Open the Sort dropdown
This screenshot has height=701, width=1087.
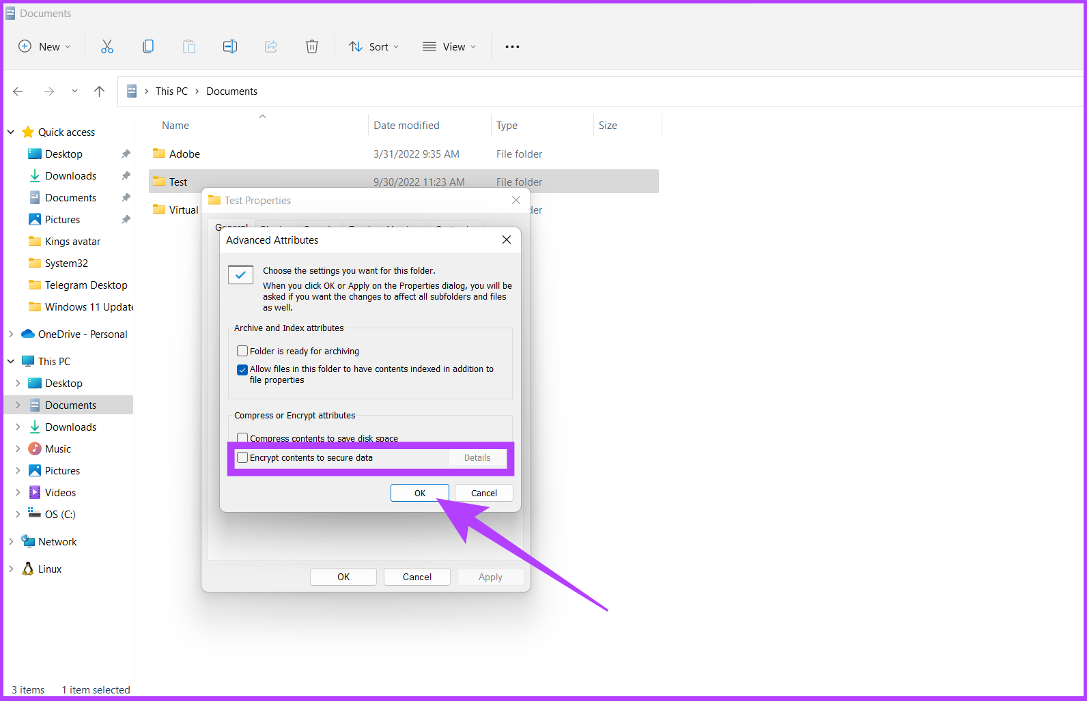pyautogui.click(x=374, y=46)
